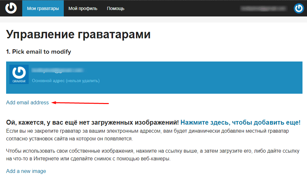Follow the Нажмите здесь, чтобы добавить еще! link
The image size is (307, 180).
(x=240, y=122)
